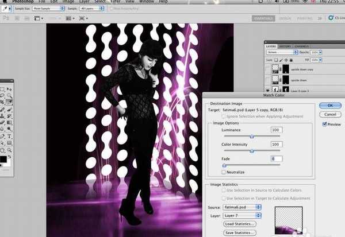Click the lock position move icon

point(287,60)
